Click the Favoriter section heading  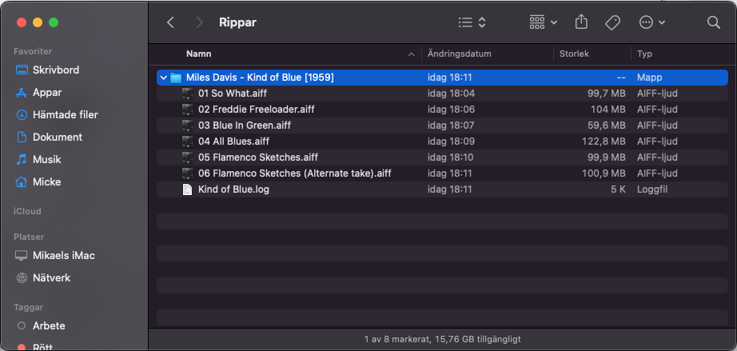pyautogui.click(x=33, y=51)
